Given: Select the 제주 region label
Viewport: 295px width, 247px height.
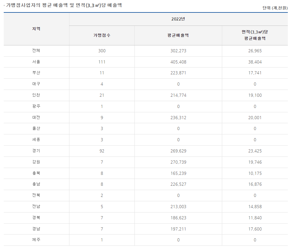Looking at the screenshot, I should pos(36,240).
